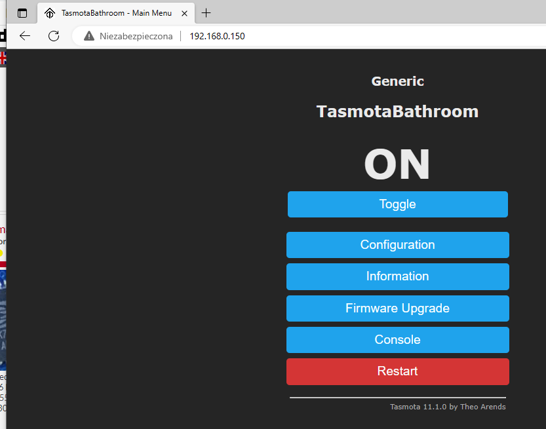Image resolution: width=546 pixels, height=429 pixels.
Task: Click the Generic module name
Action: [x=397, y=81]
